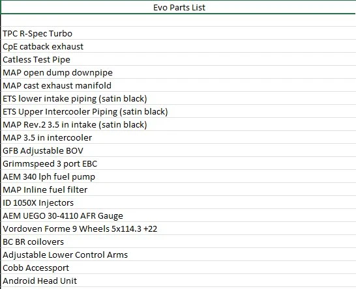The image size is (356, 289).
Task: Select MAP Rev.2 3.5 in intake cell
Action: [179, 124]
